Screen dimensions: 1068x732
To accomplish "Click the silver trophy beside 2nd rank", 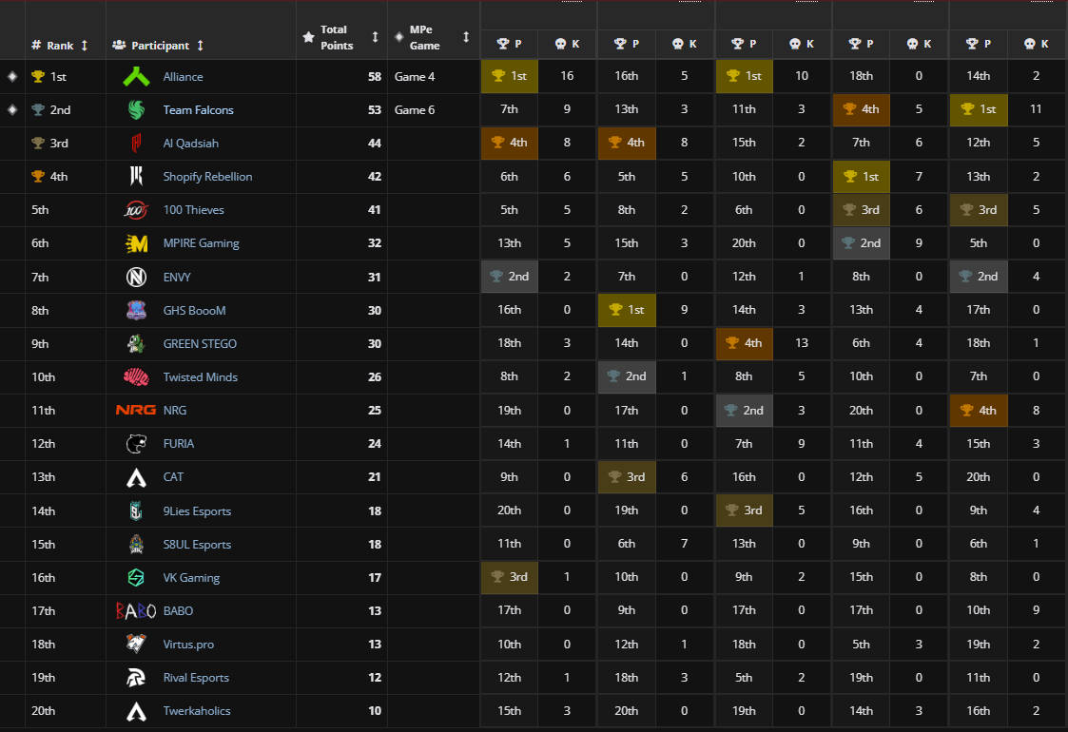I will [38, 109].
